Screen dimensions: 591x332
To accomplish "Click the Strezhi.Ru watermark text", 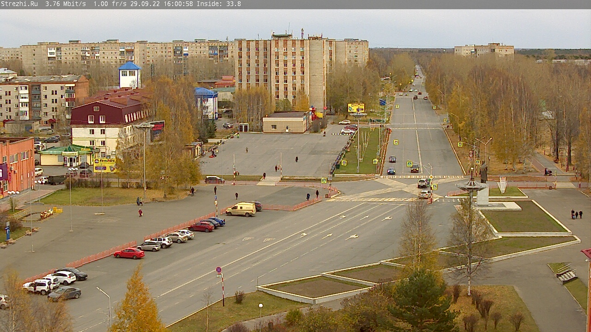I will point(19,4).
